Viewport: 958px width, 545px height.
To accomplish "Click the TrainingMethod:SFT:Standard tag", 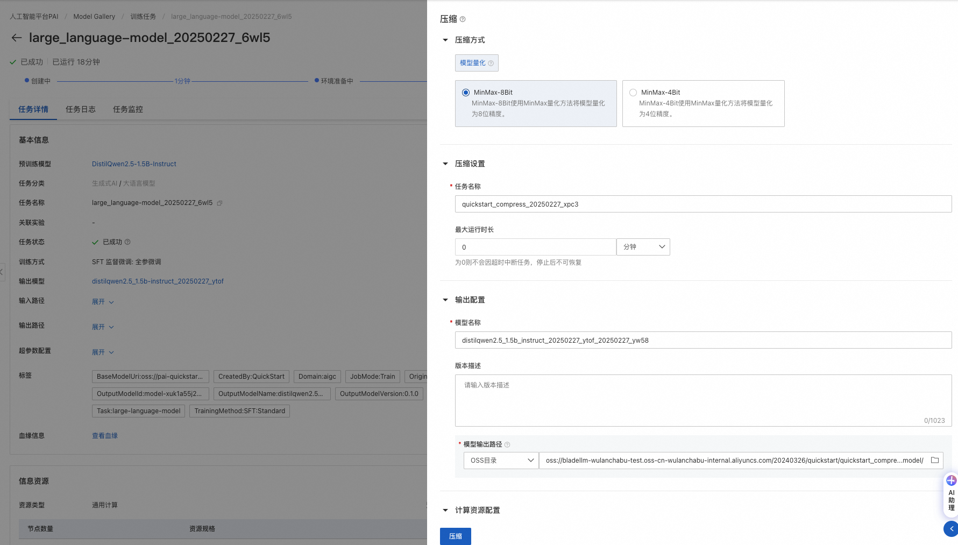I will 240,411.
